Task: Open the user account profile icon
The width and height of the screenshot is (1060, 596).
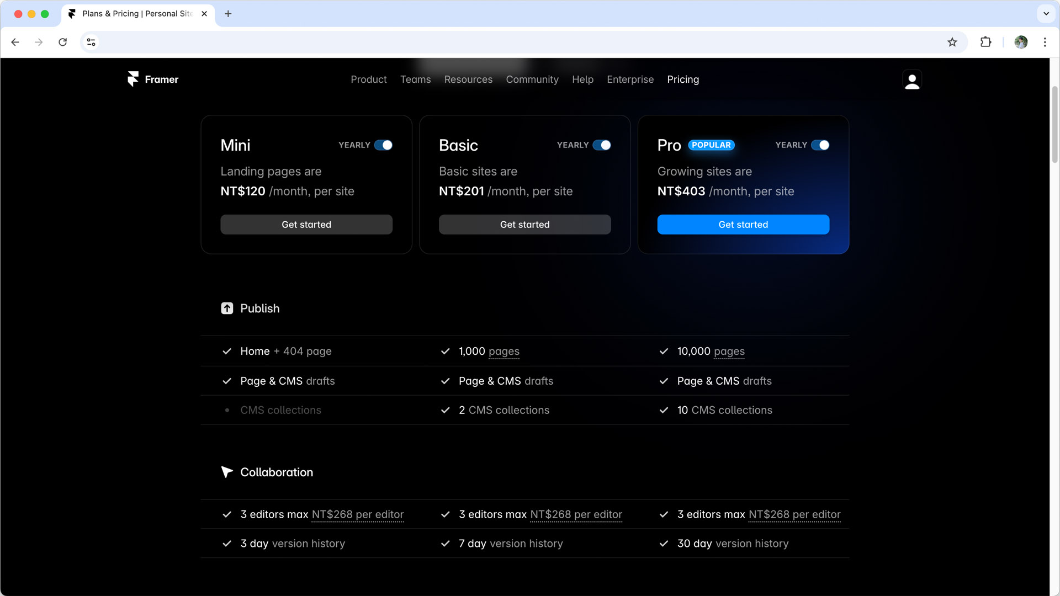Action: click(x=912, y=80)
